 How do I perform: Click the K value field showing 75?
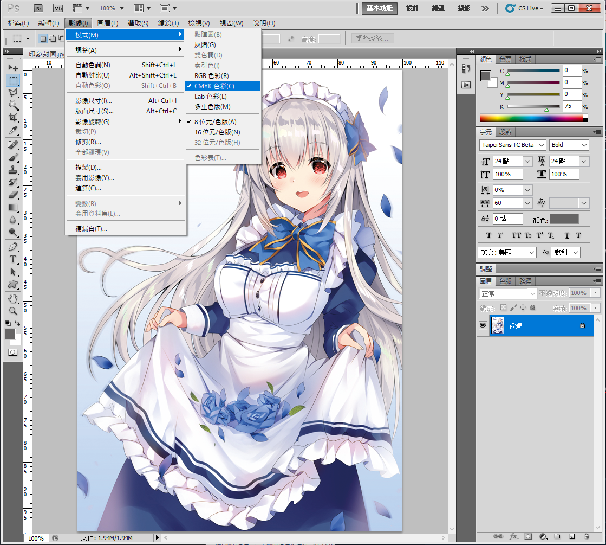point(572,106)
